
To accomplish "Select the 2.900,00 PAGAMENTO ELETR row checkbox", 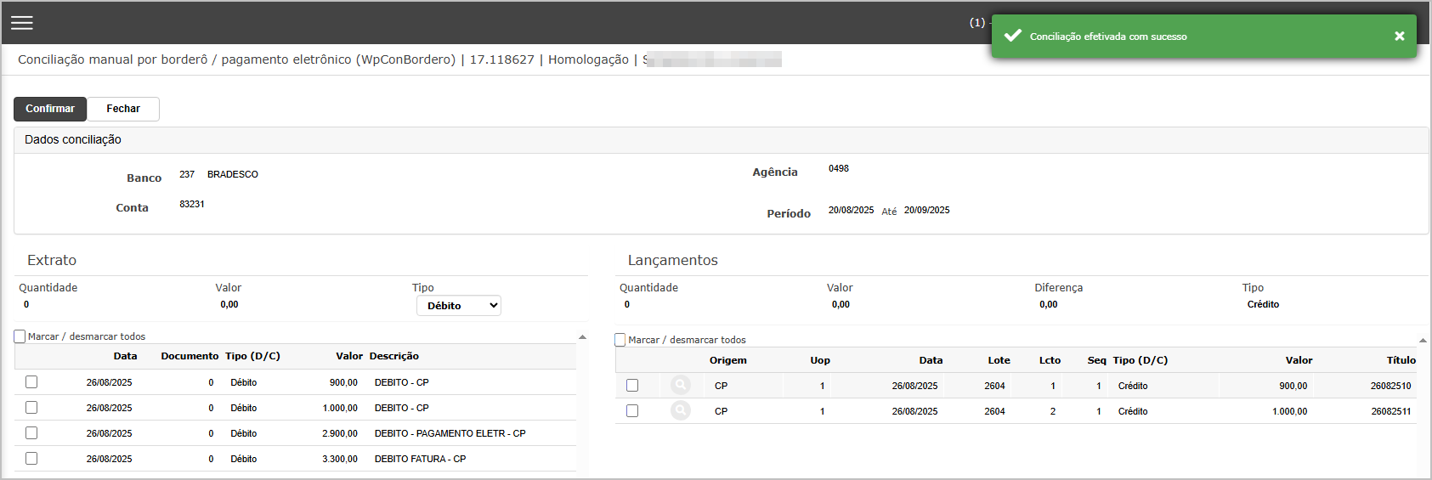I will [x=31, y=433].
